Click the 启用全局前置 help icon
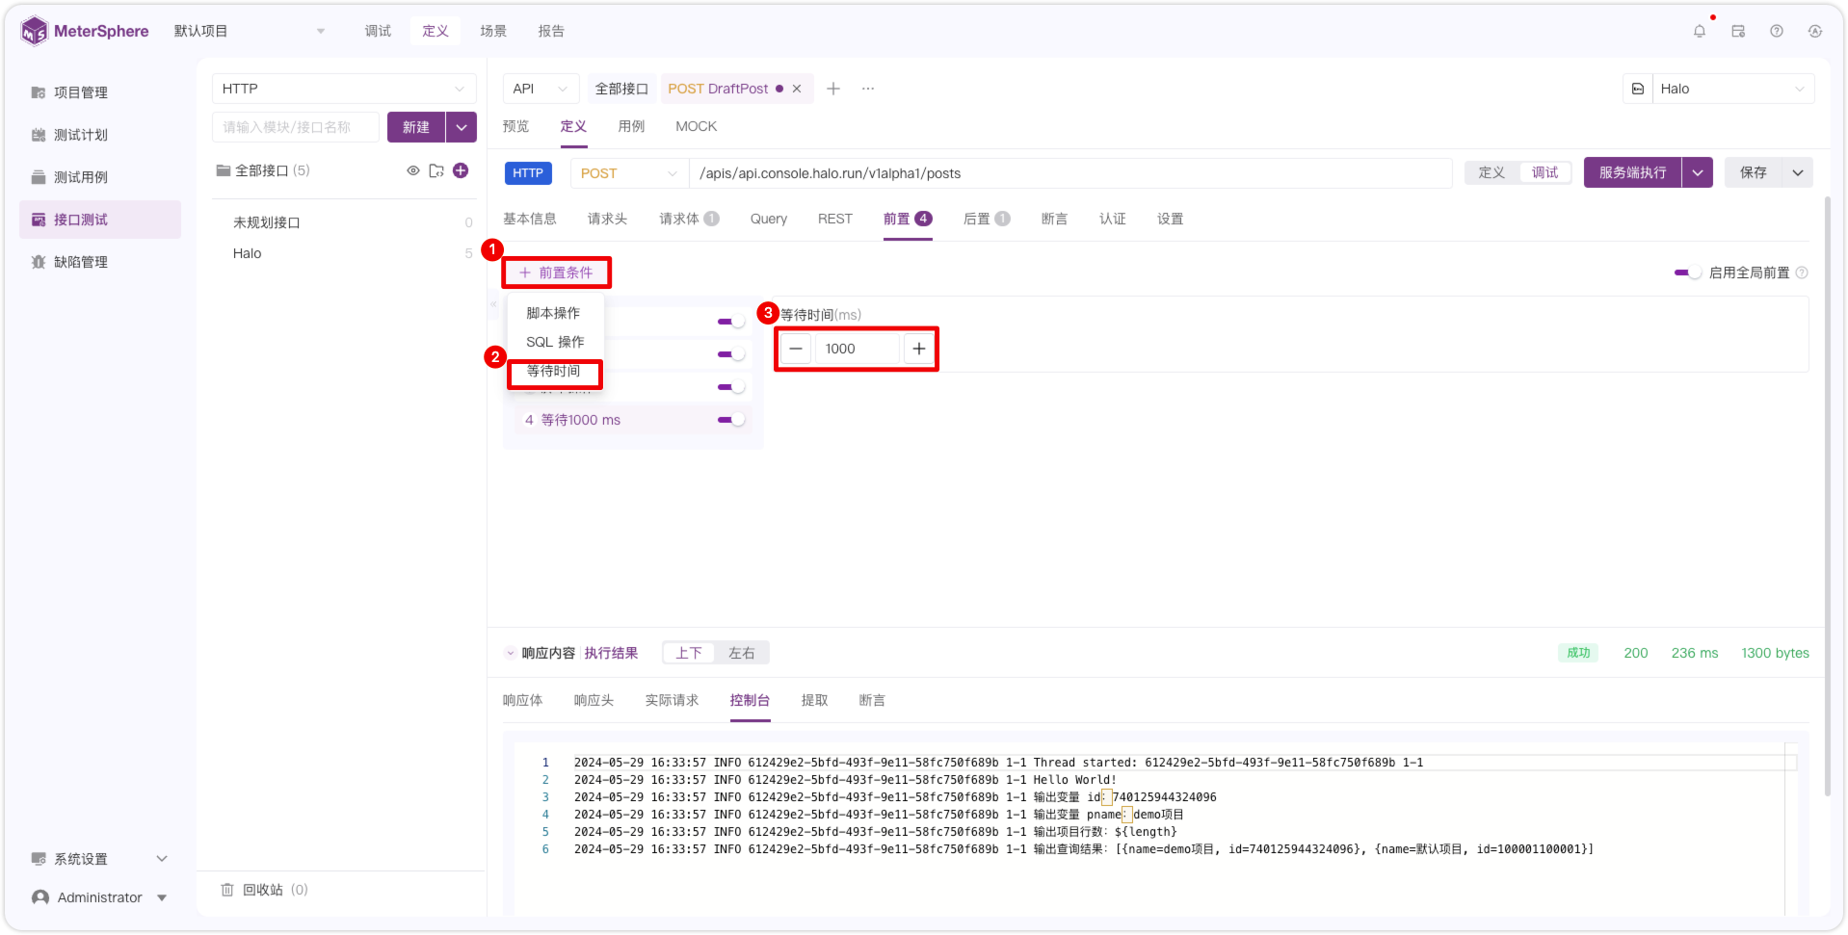This screenshot has height=935, width=1848. pos(1802,273)
